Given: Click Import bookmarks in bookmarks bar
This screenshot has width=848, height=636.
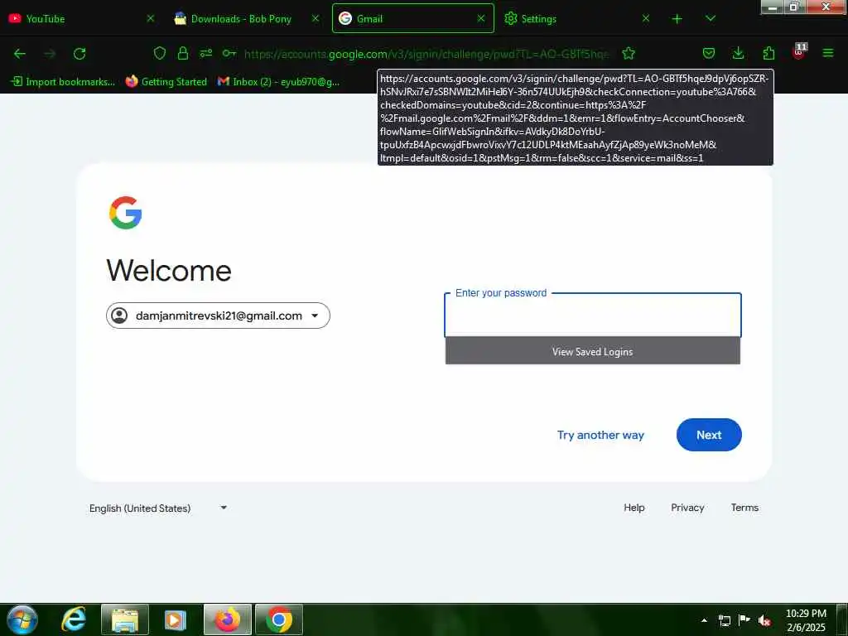Looking at the screenshot, I should point(63,82).
